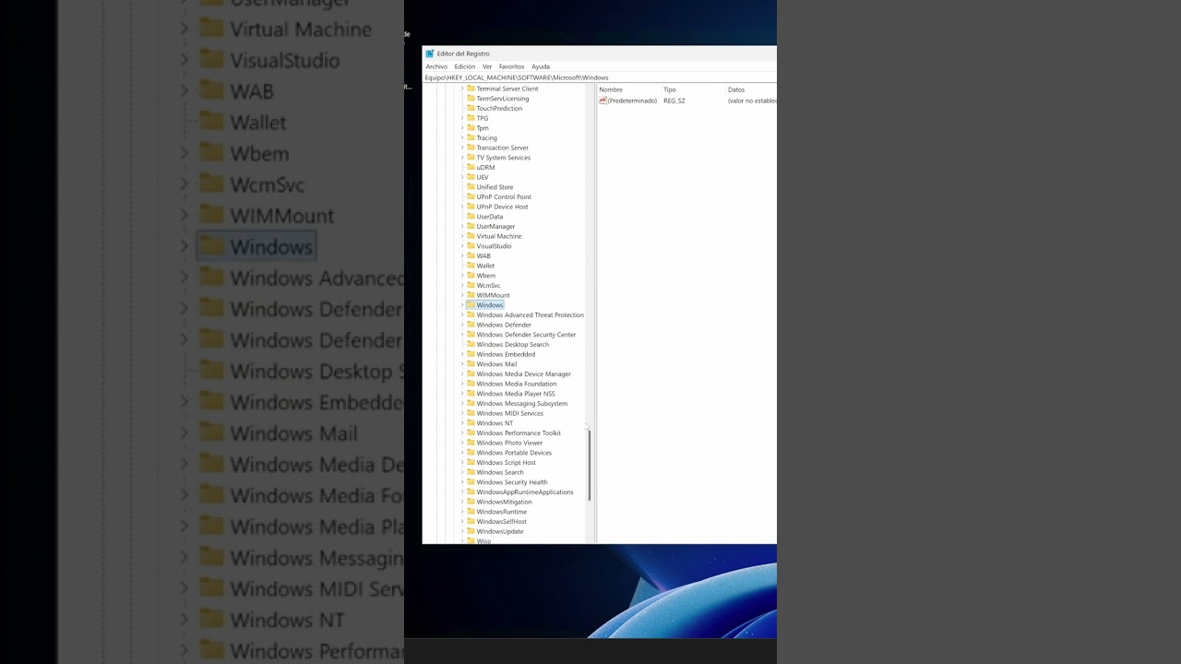Click the UserData folder icon
The height and width of the screenshot is (664, 1181).
click(471, 217)
